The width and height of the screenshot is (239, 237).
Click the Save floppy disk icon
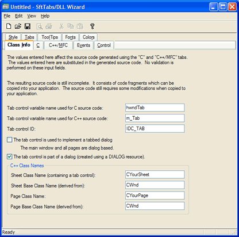click(x=28, y=26)
